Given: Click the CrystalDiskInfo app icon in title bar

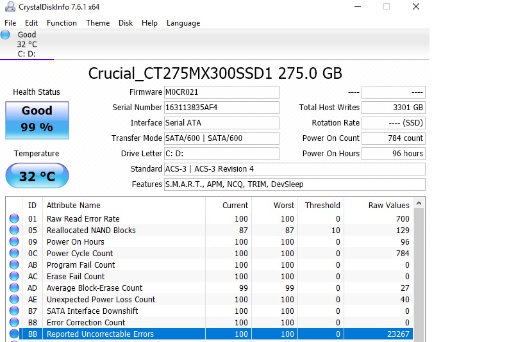Looking at the screenshot, I should pos(10,6).
